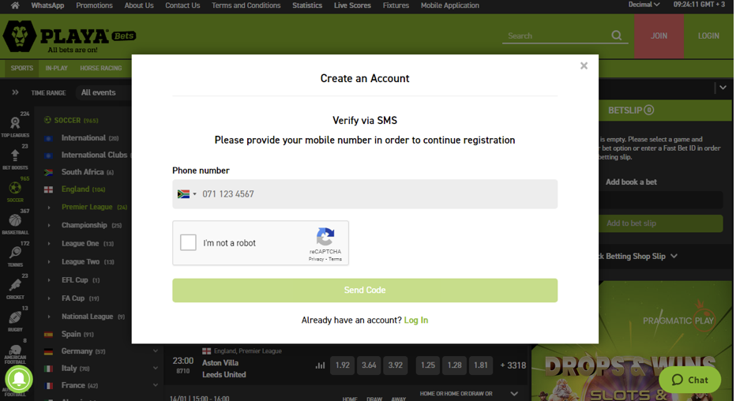The width and height of the screenshot is (736, 401).
Task: Open the Chat widget
Action: [x=689, y=380]
